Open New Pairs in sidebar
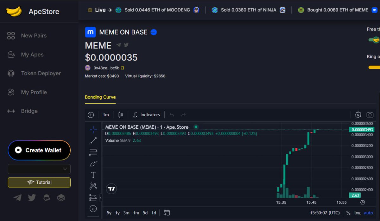This screenshot has width=380, height=221. [27, 36]
